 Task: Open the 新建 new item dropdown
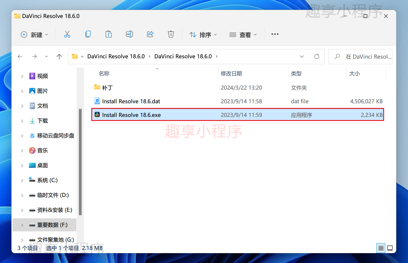click(x=34, y=34)
